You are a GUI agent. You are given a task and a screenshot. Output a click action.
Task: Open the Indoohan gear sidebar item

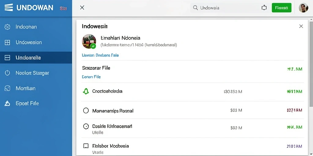point(36,27)
